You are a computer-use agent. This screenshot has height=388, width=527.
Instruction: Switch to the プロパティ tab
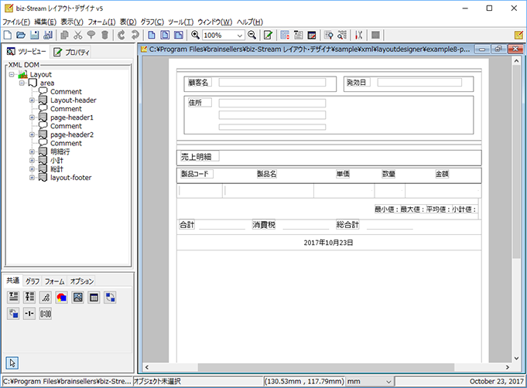[71, 52]
